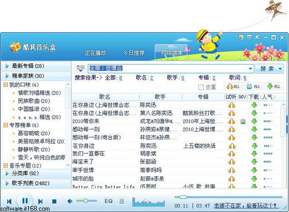Open 今日推荐 tab
Screen dimensions: 289x212
[134, 53]
